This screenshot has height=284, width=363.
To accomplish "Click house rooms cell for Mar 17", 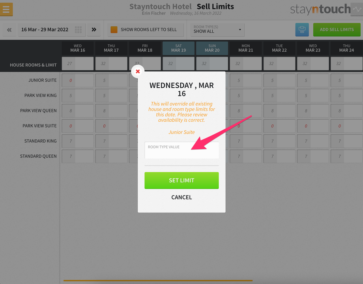I will point(111,64).
